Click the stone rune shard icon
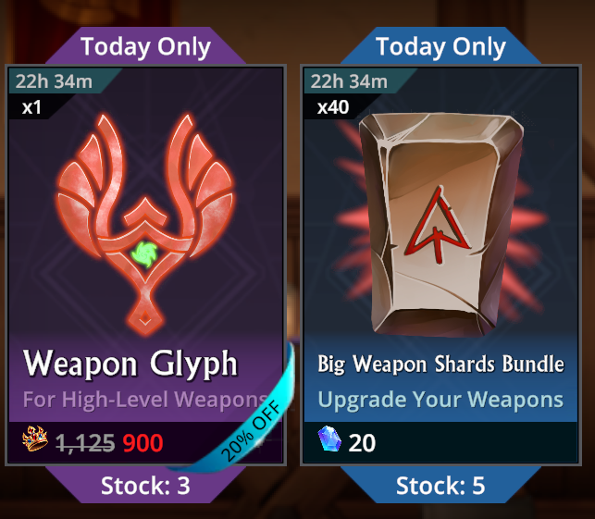 pyautogui.click(x=441, y=225)
